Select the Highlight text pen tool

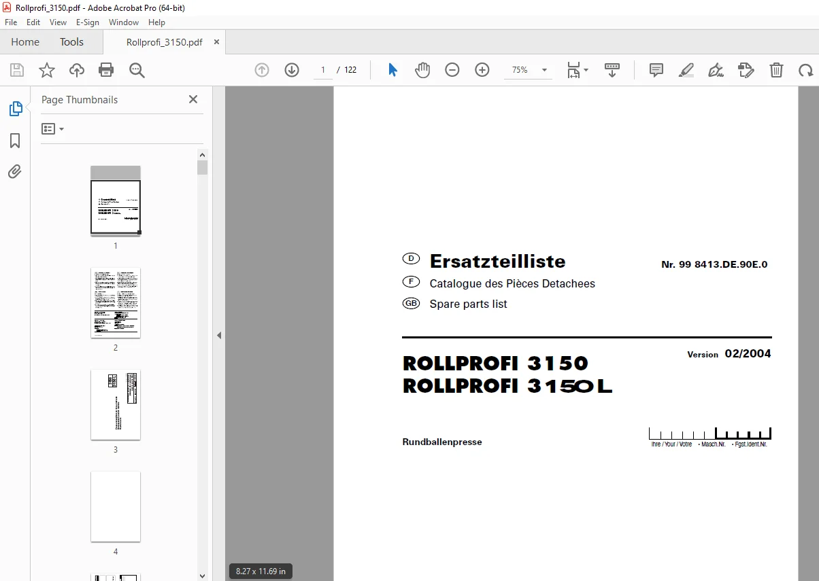(686, 70)
